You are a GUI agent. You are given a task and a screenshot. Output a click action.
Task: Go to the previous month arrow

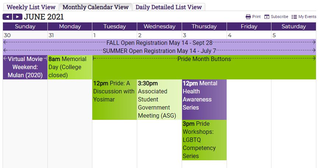pos(7,17)
